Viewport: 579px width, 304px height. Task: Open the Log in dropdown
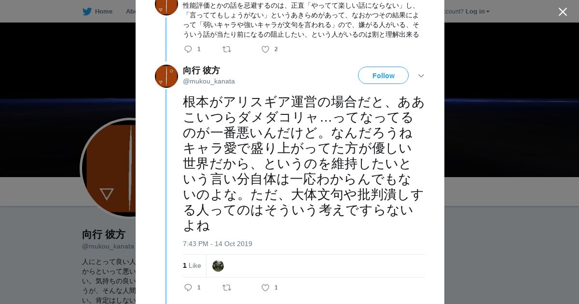[477, 12]
